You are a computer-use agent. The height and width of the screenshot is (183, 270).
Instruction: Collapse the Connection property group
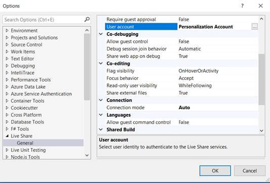pos(101,100)
